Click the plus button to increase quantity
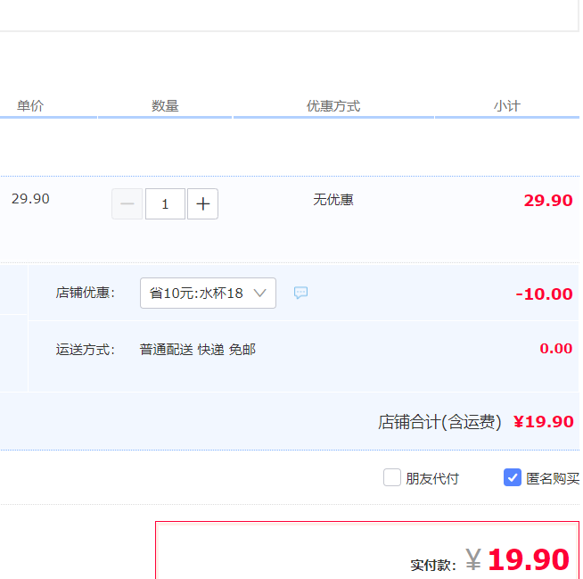 [203, 204]
